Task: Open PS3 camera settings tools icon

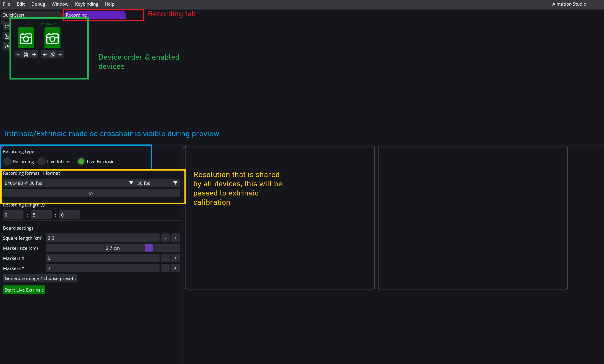Action: point(26,55)
